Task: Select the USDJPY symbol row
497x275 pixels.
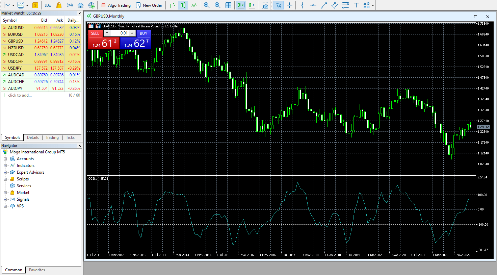Action: [x=41, y=68]
